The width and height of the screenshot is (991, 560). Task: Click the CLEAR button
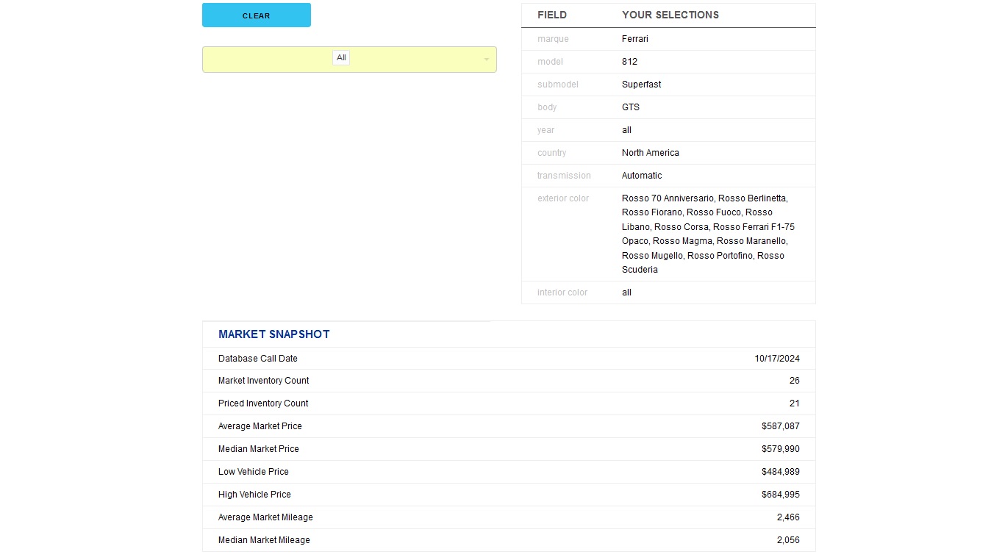256,15
